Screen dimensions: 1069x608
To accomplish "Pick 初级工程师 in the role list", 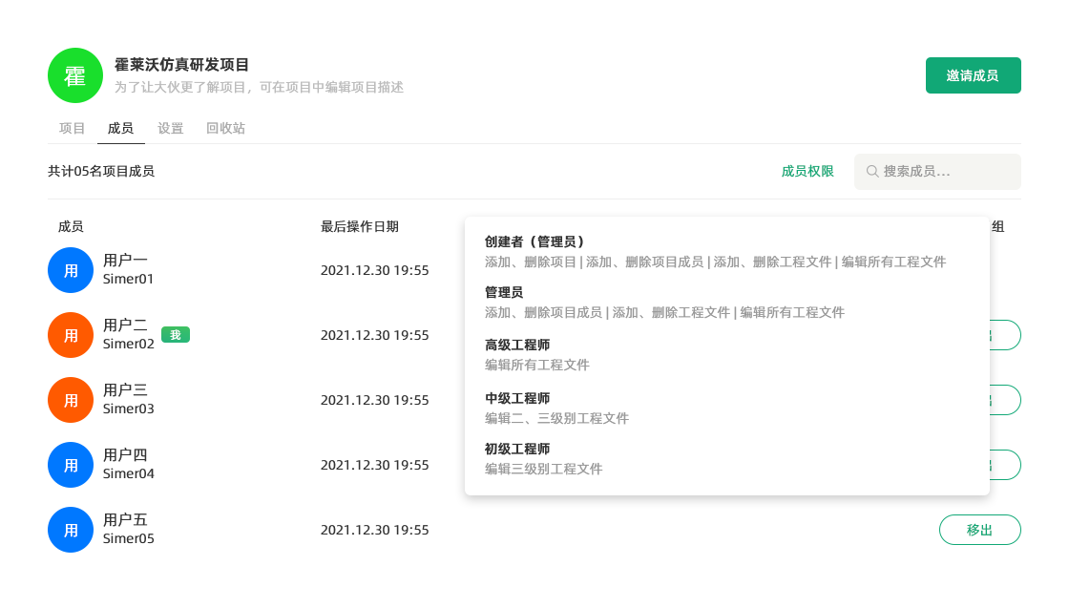I will [516, 449].
